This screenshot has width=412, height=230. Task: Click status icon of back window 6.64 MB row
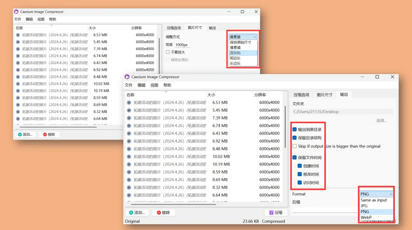(18, 119)
